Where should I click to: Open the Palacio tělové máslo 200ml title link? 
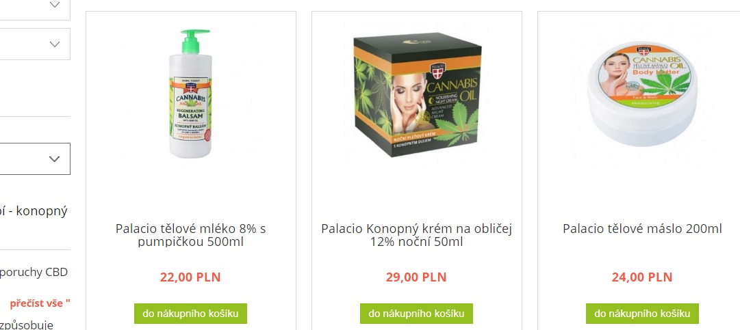click(x=642, y=229)
